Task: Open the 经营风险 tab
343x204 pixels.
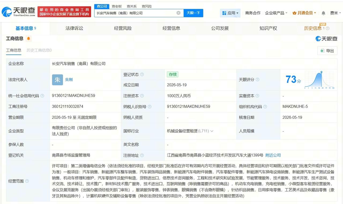Action: coord(123,28)
